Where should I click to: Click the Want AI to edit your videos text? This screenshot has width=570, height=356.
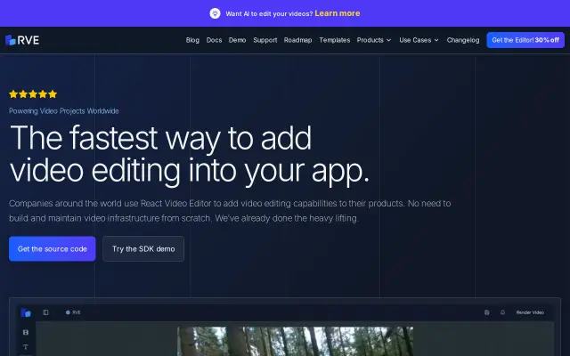coord(269,14)
